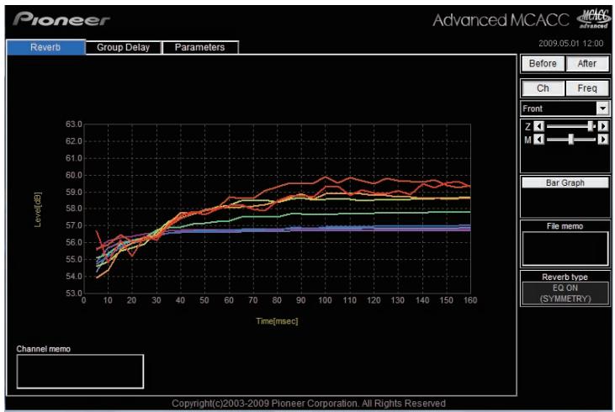615x412 pixels.
Task: Click the Advanced MCACC title text
Action: (x=501, y=20)
